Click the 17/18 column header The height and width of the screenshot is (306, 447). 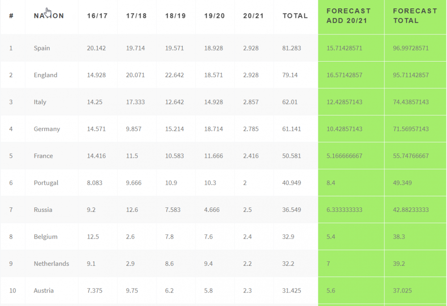click(136, 16)
